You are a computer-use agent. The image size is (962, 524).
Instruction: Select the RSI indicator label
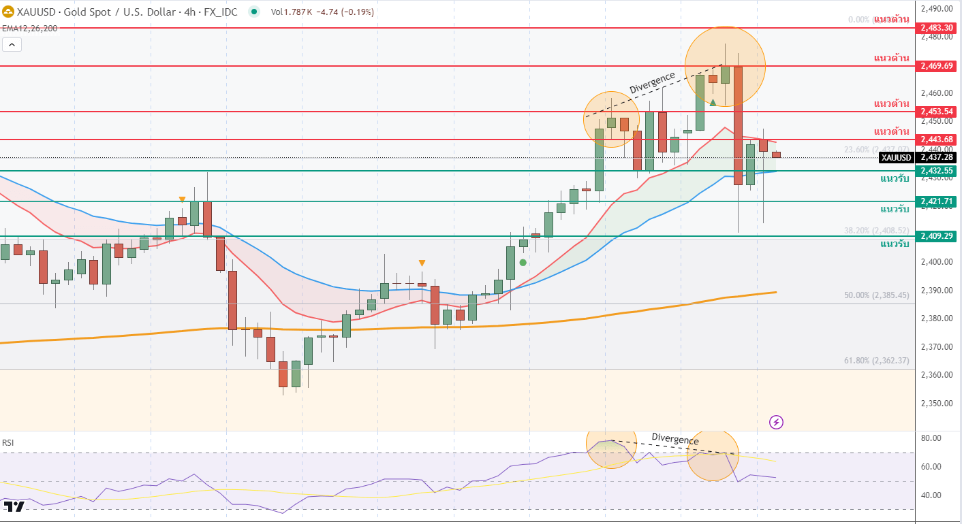[8, 442]
